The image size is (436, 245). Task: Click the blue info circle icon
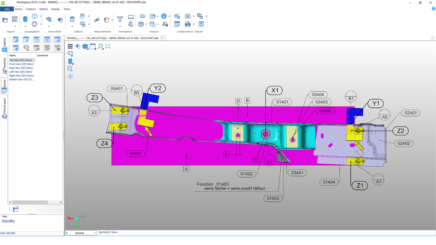pyautogui.click(x=164, y=16)
